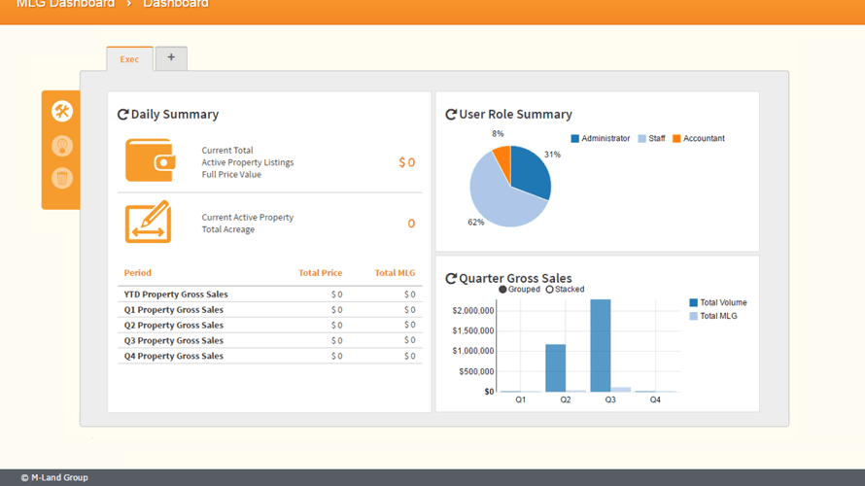The width and height of the screenshot is (865, 486).
Task: Click the trash bin sidebar icon
Action: click(62, 178)
